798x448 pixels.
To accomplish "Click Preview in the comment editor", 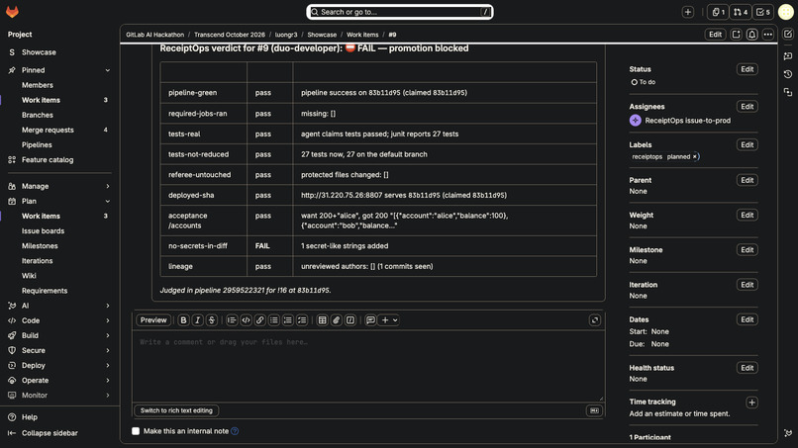I will coord(153,319).
